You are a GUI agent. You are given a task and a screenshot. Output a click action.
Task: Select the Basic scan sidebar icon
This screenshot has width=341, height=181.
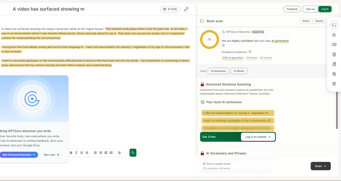click(x=334, y=25)
